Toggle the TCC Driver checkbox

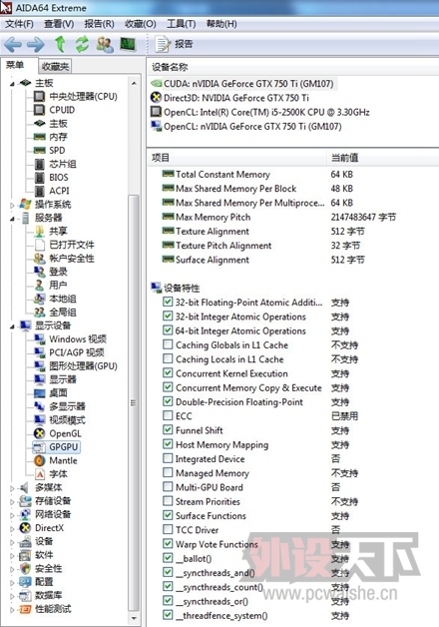168,529
